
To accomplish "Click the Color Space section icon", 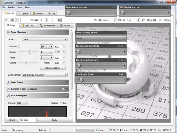I will pyautogui.click(x=9, y=82).
